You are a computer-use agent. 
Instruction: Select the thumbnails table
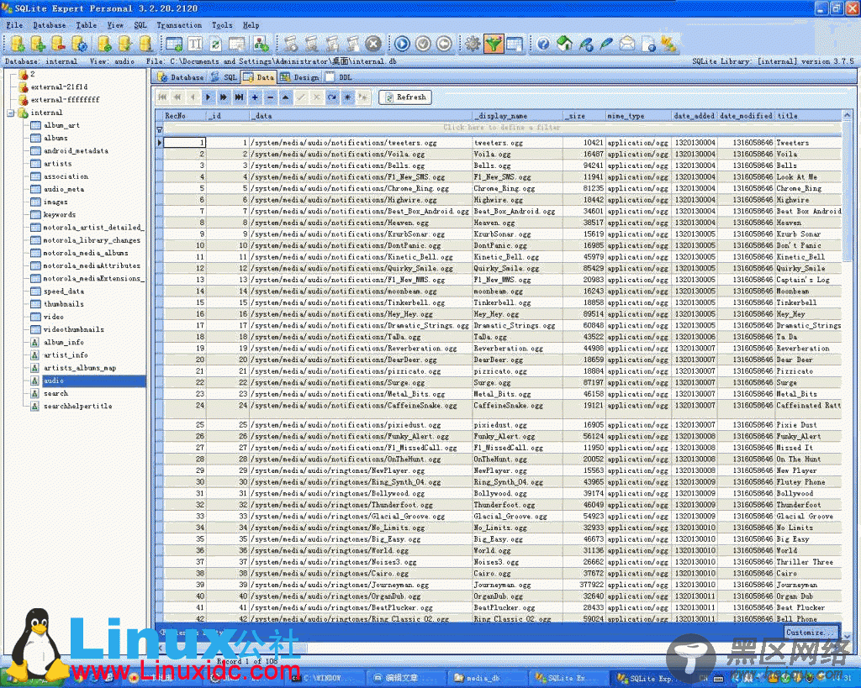point(64,304)
